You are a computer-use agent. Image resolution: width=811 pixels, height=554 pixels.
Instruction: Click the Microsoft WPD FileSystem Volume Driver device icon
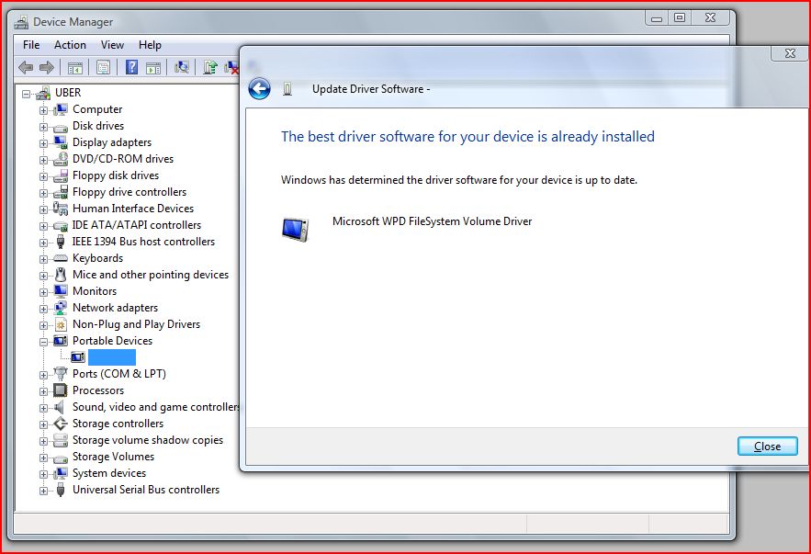click(x=296, y=229)
